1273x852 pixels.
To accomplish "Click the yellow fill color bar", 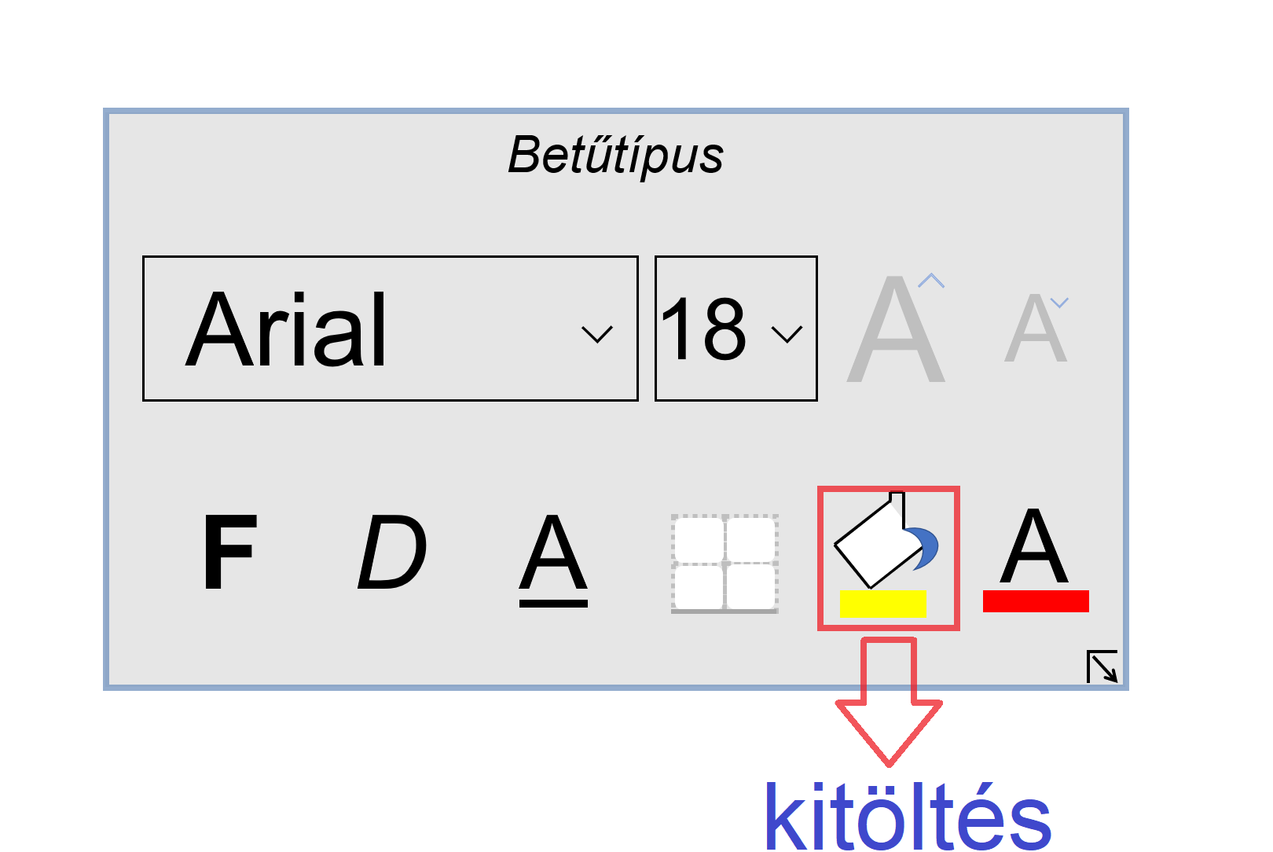I will point(883,604).
